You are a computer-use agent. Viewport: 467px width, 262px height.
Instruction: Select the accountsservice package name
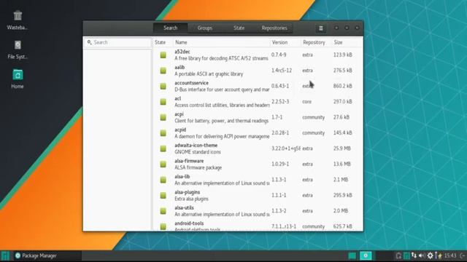[191, 83]
